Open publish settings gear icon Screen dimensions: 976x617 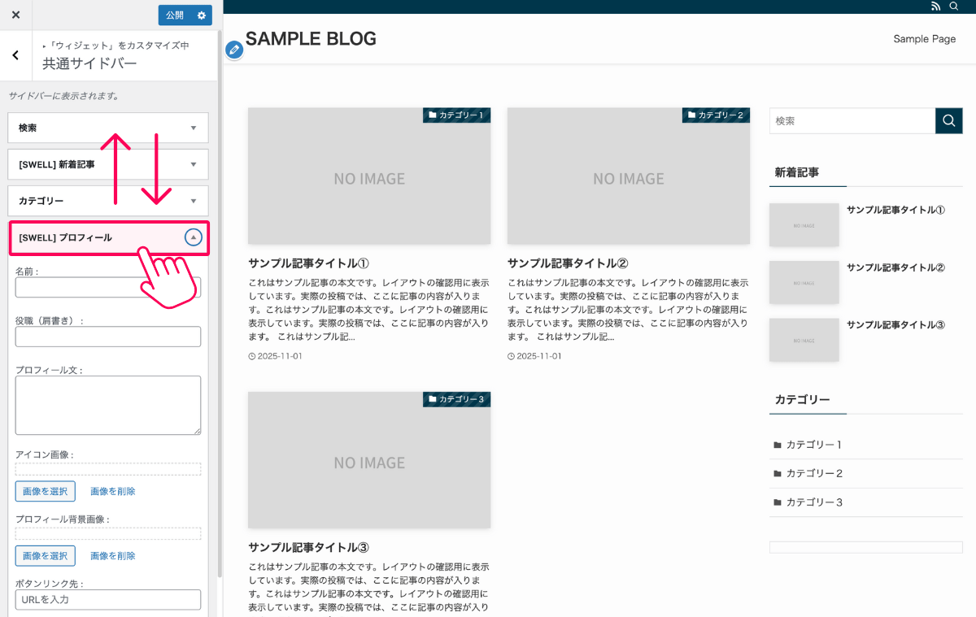202,15
